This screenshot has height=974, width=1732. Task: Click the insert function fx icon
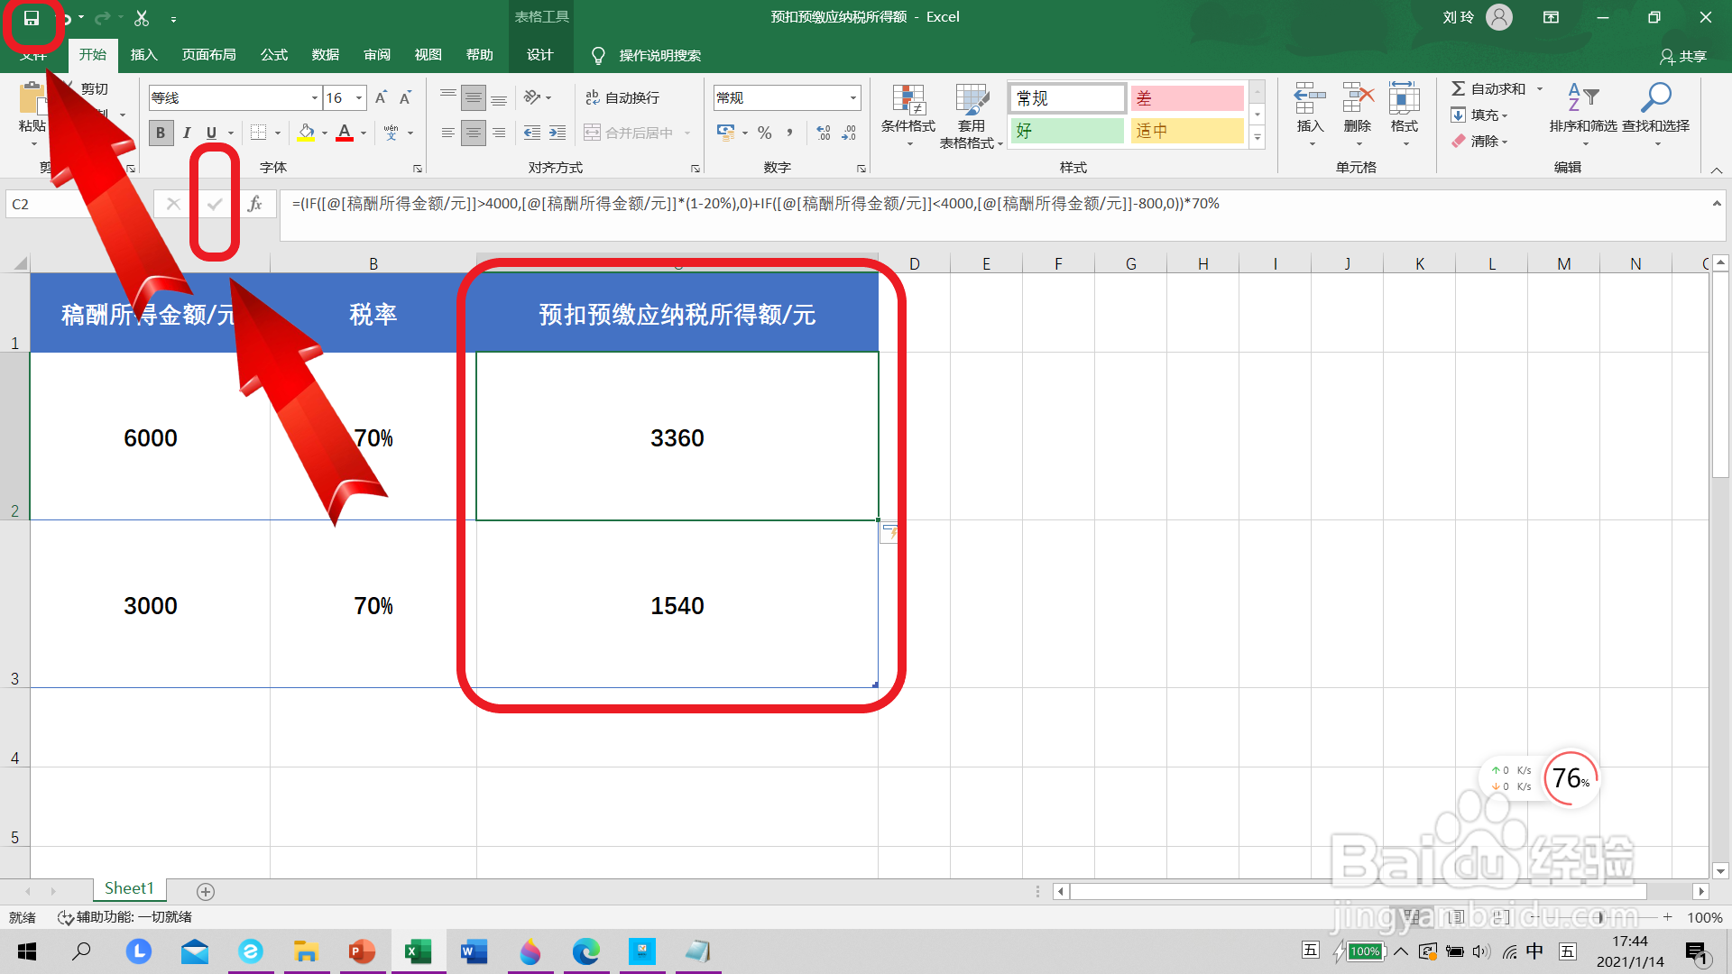point(255,204)
